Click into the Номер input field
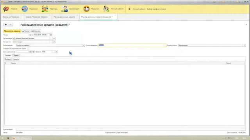The width and height of the screenshot is (250, 140). point(22,35)
